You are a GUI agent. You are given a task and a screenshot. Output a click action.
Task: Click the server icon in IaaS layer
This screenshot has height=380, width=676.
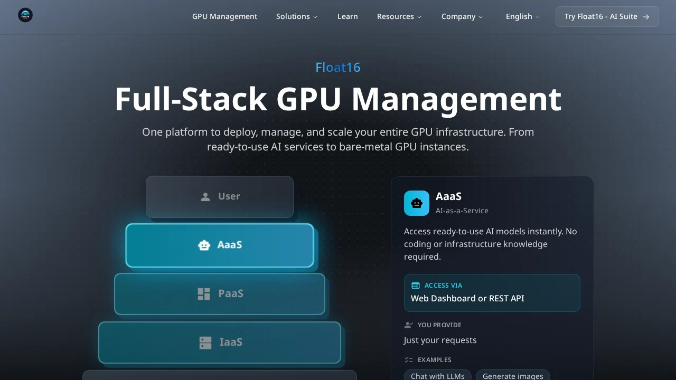click(x=205, y=343)
